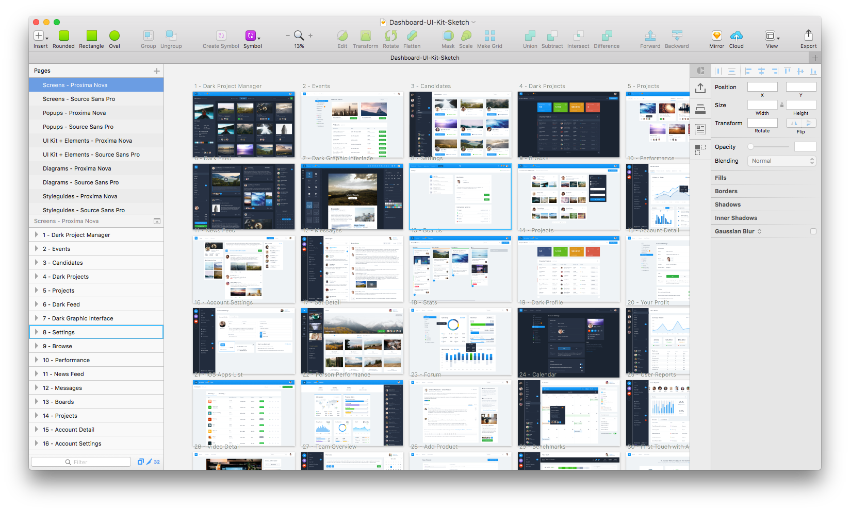Image resolution: width=850 pixels, height=511 pixels.
Task: Toggle the size proportion lock
Action: tap(782, 105)
